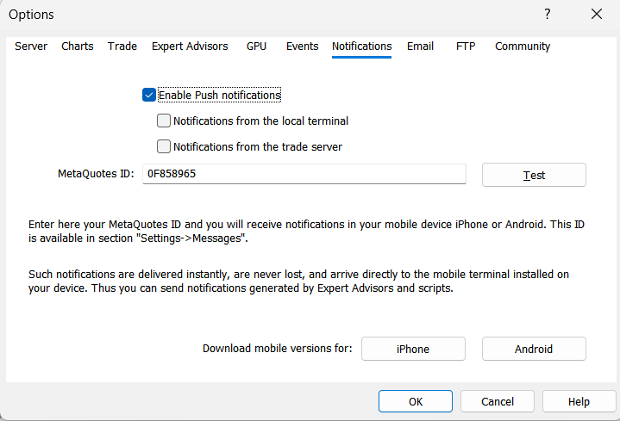Click the 'Download mobile versions for:' text
The width and height of the screenshot is (620, 421).
[x=277, y=349]
